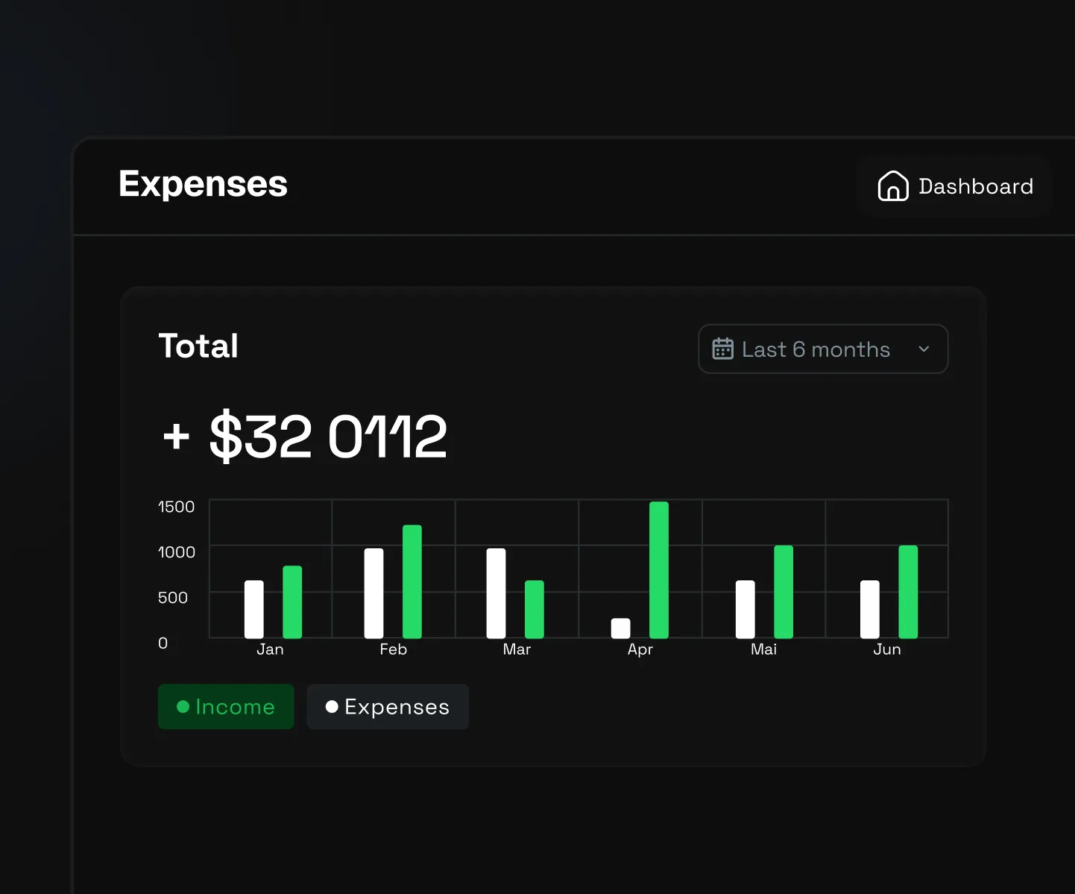Select the Expenses page heading
Screen dimensions: 1075x894
203,184
